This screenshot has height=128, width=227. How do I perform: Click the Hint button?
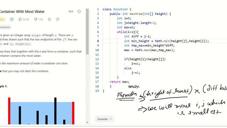coord(71,11)
